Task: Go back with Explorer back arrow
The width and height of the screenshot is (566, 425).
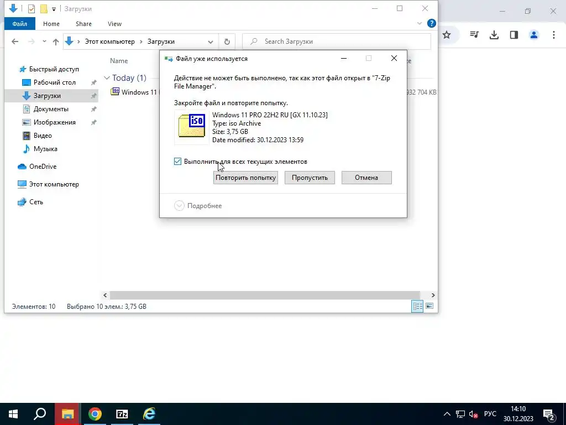Action: [x=15, y=42]
